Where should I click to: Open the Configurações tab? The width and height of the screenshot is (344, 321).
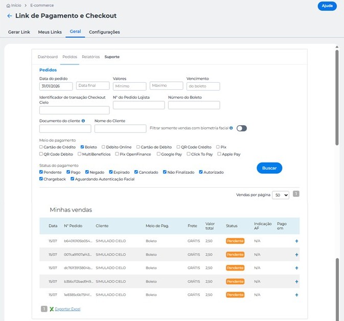tap(104, 32)
